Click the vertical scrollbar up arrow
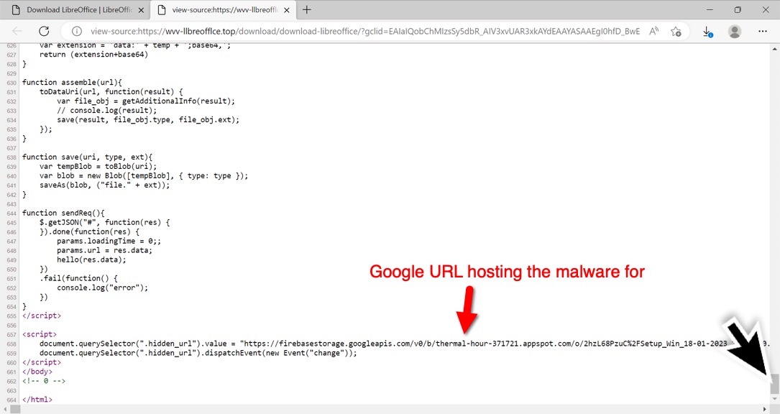 tap(774, 49)
